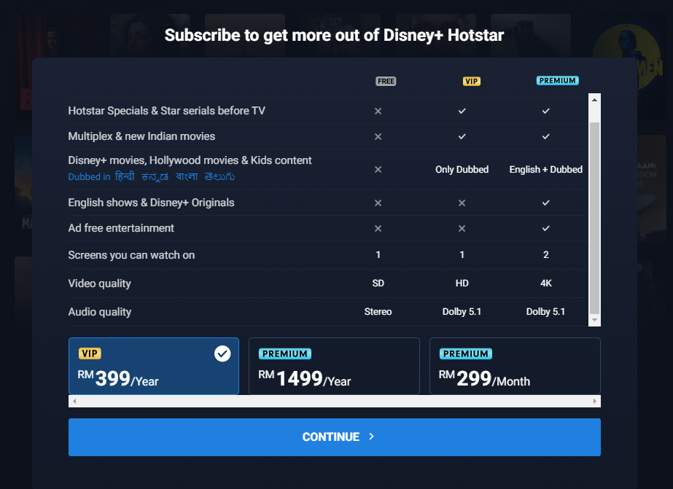Viewport: 673px width, 489px height.
Task: Click the white checkmark on the VIP card
Action: (x=222, y=353)
